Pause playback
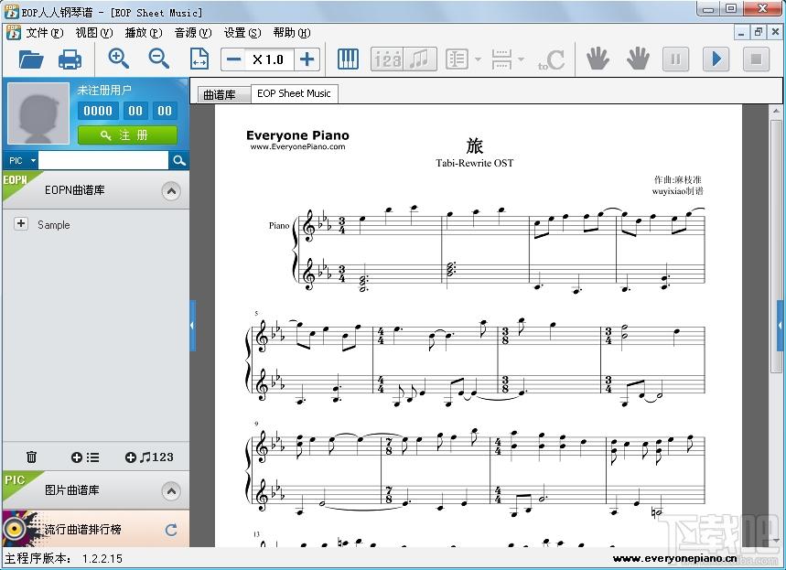This screenshot has height=570, width=786. [675, 59]
